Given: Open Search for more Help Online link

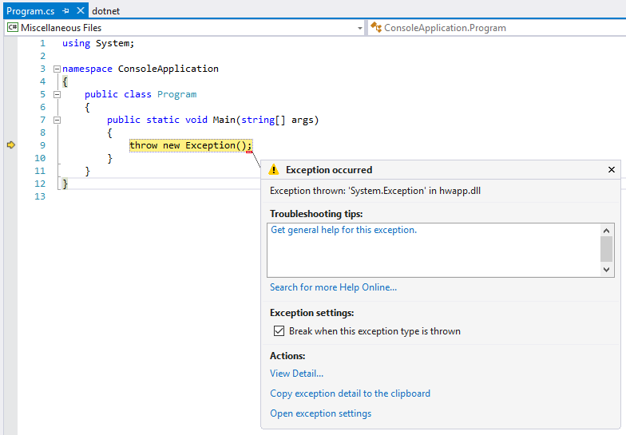Looking at the screenshot, I should coord(334,287).
